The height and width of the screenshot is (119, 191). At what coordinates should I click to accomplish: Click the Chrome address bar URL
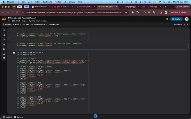click(x=74, y=12)
